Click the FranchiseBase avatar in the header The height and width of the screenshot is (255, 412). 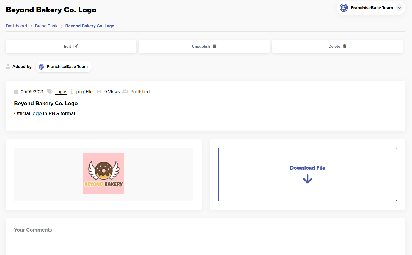(x=344, y=8)
